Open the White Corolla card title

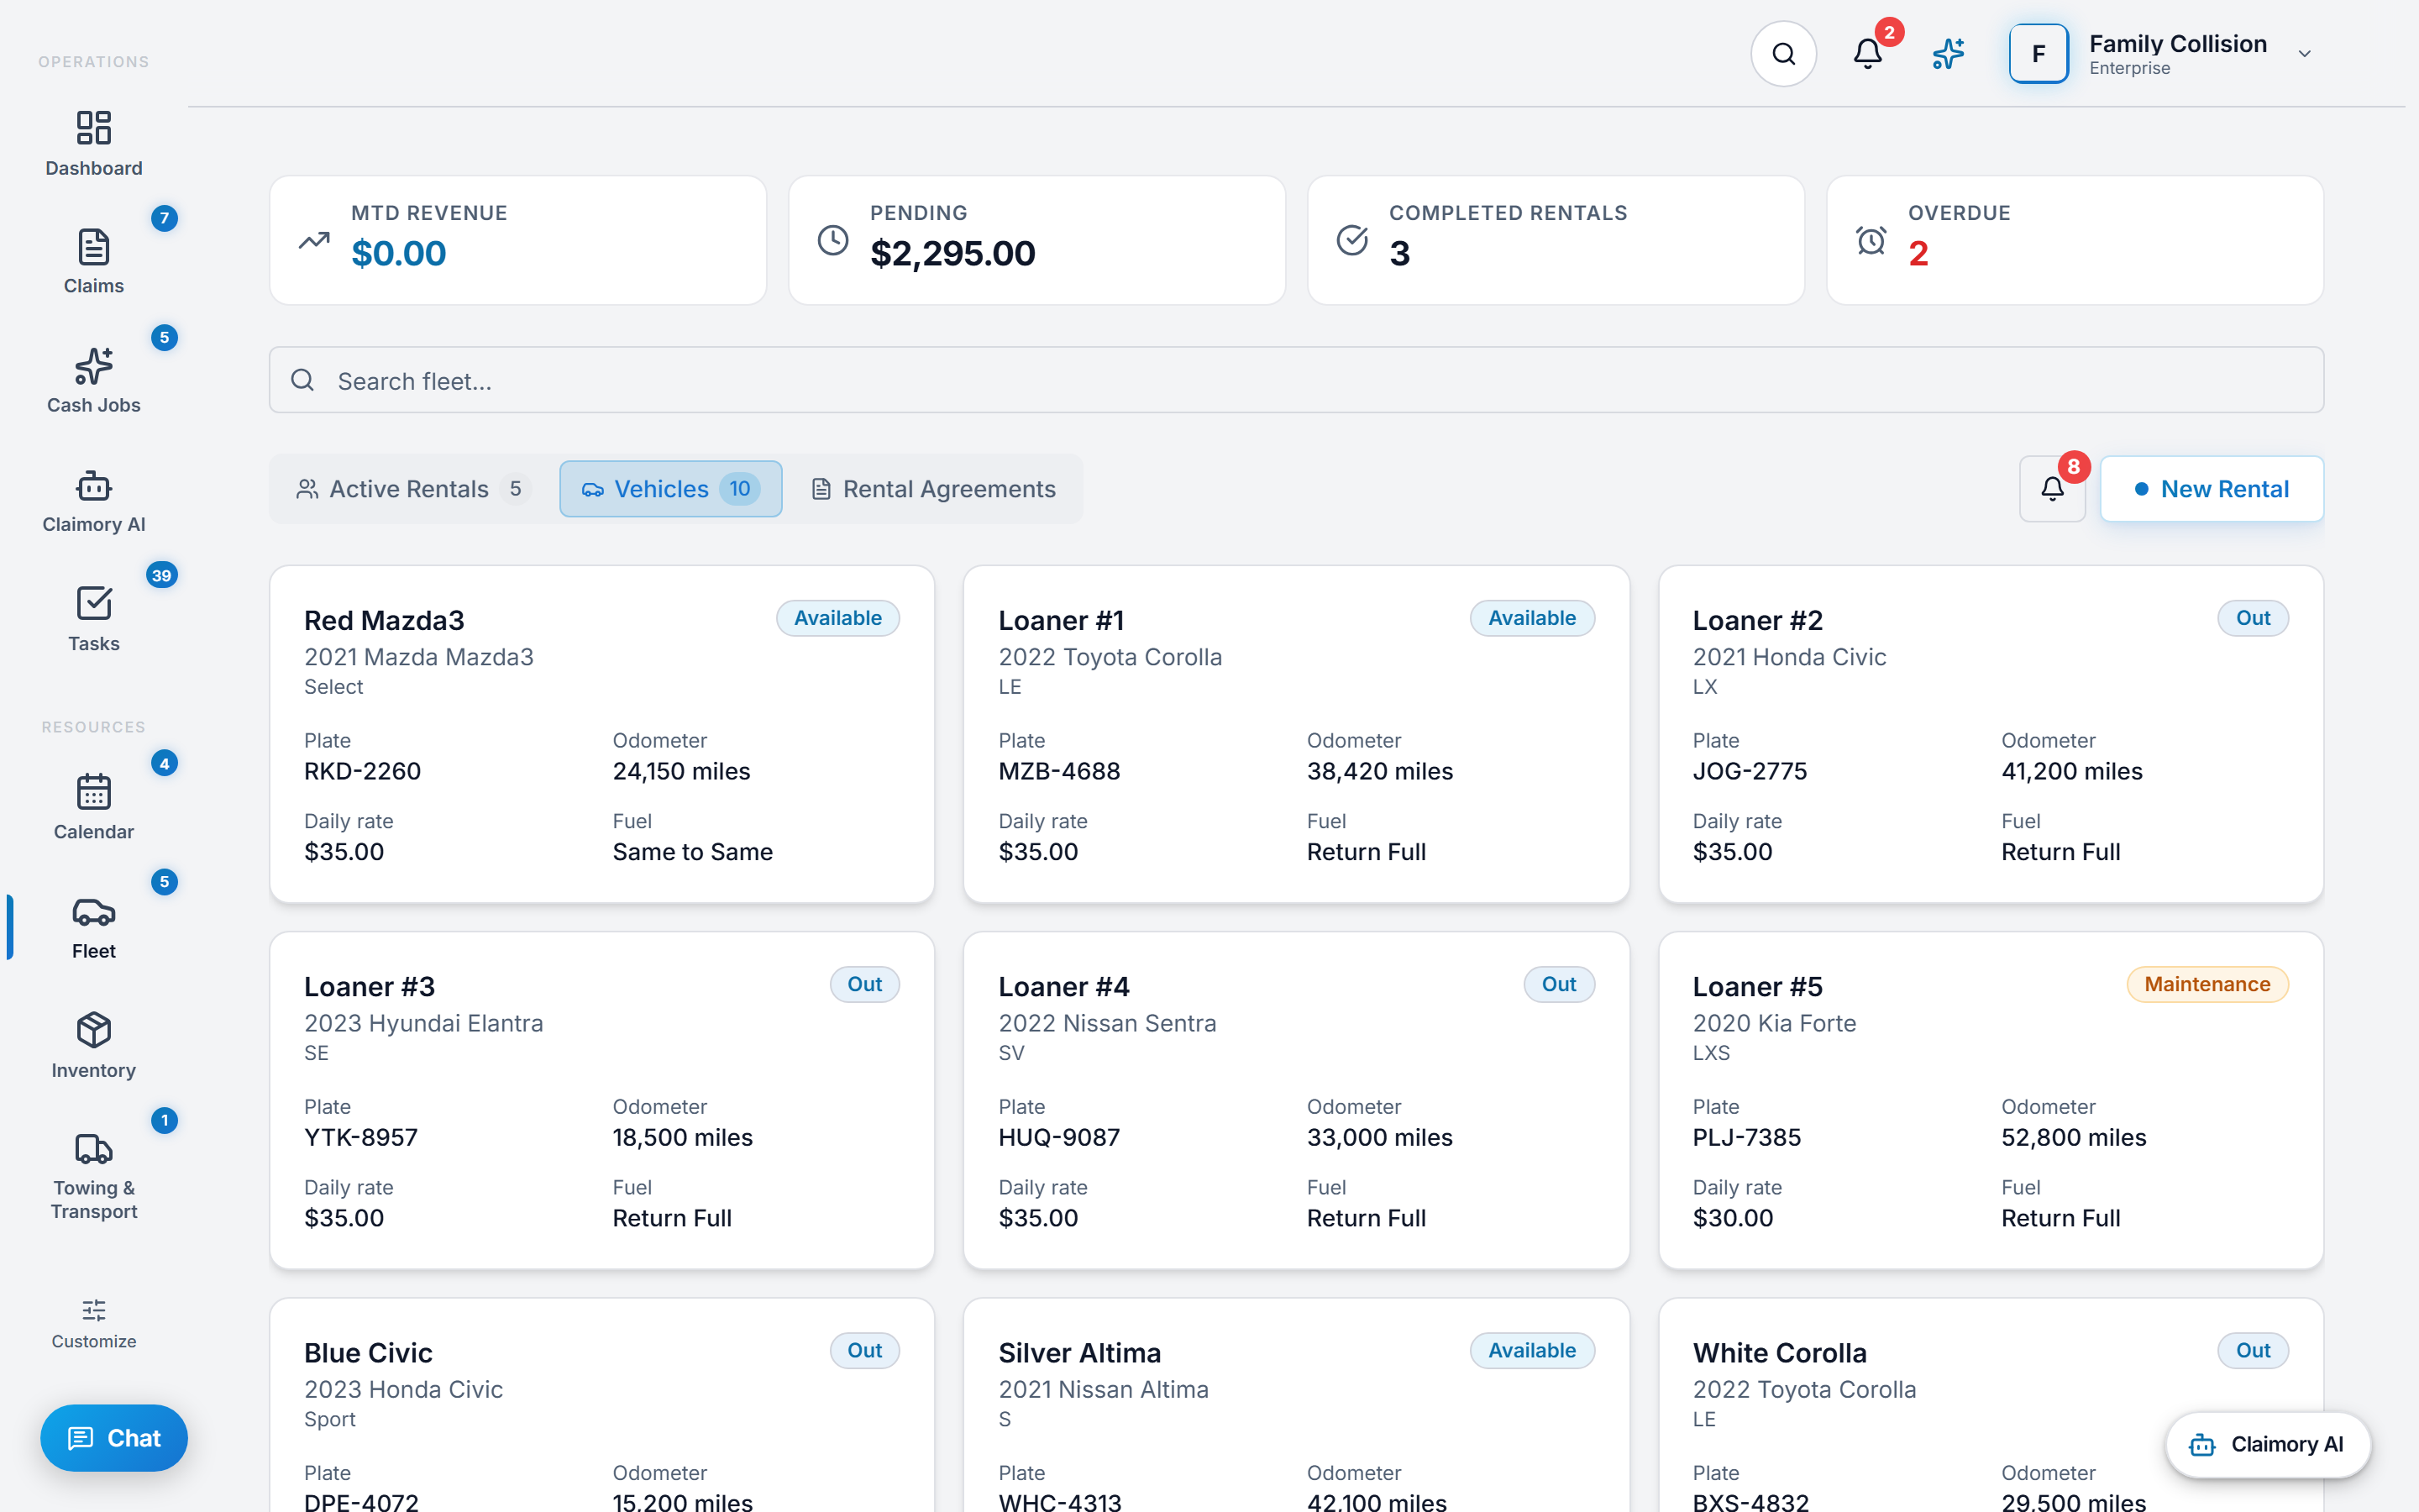pos(1779,1352)
